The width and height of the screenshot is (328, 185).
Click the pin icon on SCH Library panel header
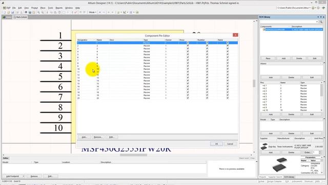pos(321,17)
